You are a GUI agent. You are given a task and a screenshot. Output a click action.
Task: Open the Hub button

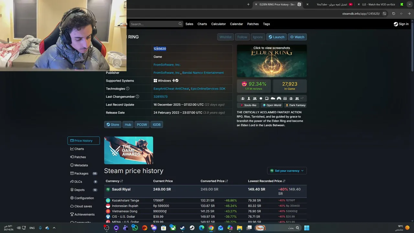pyautogui.click(x=128, y=125)
